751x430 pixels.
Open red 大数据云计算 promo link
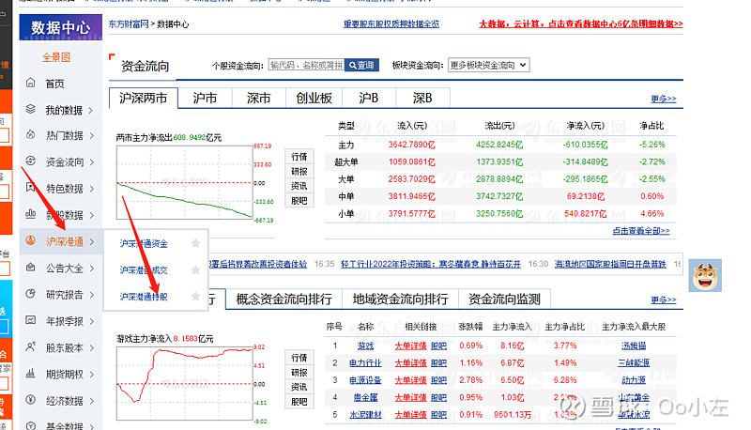(x=580, y=23)
